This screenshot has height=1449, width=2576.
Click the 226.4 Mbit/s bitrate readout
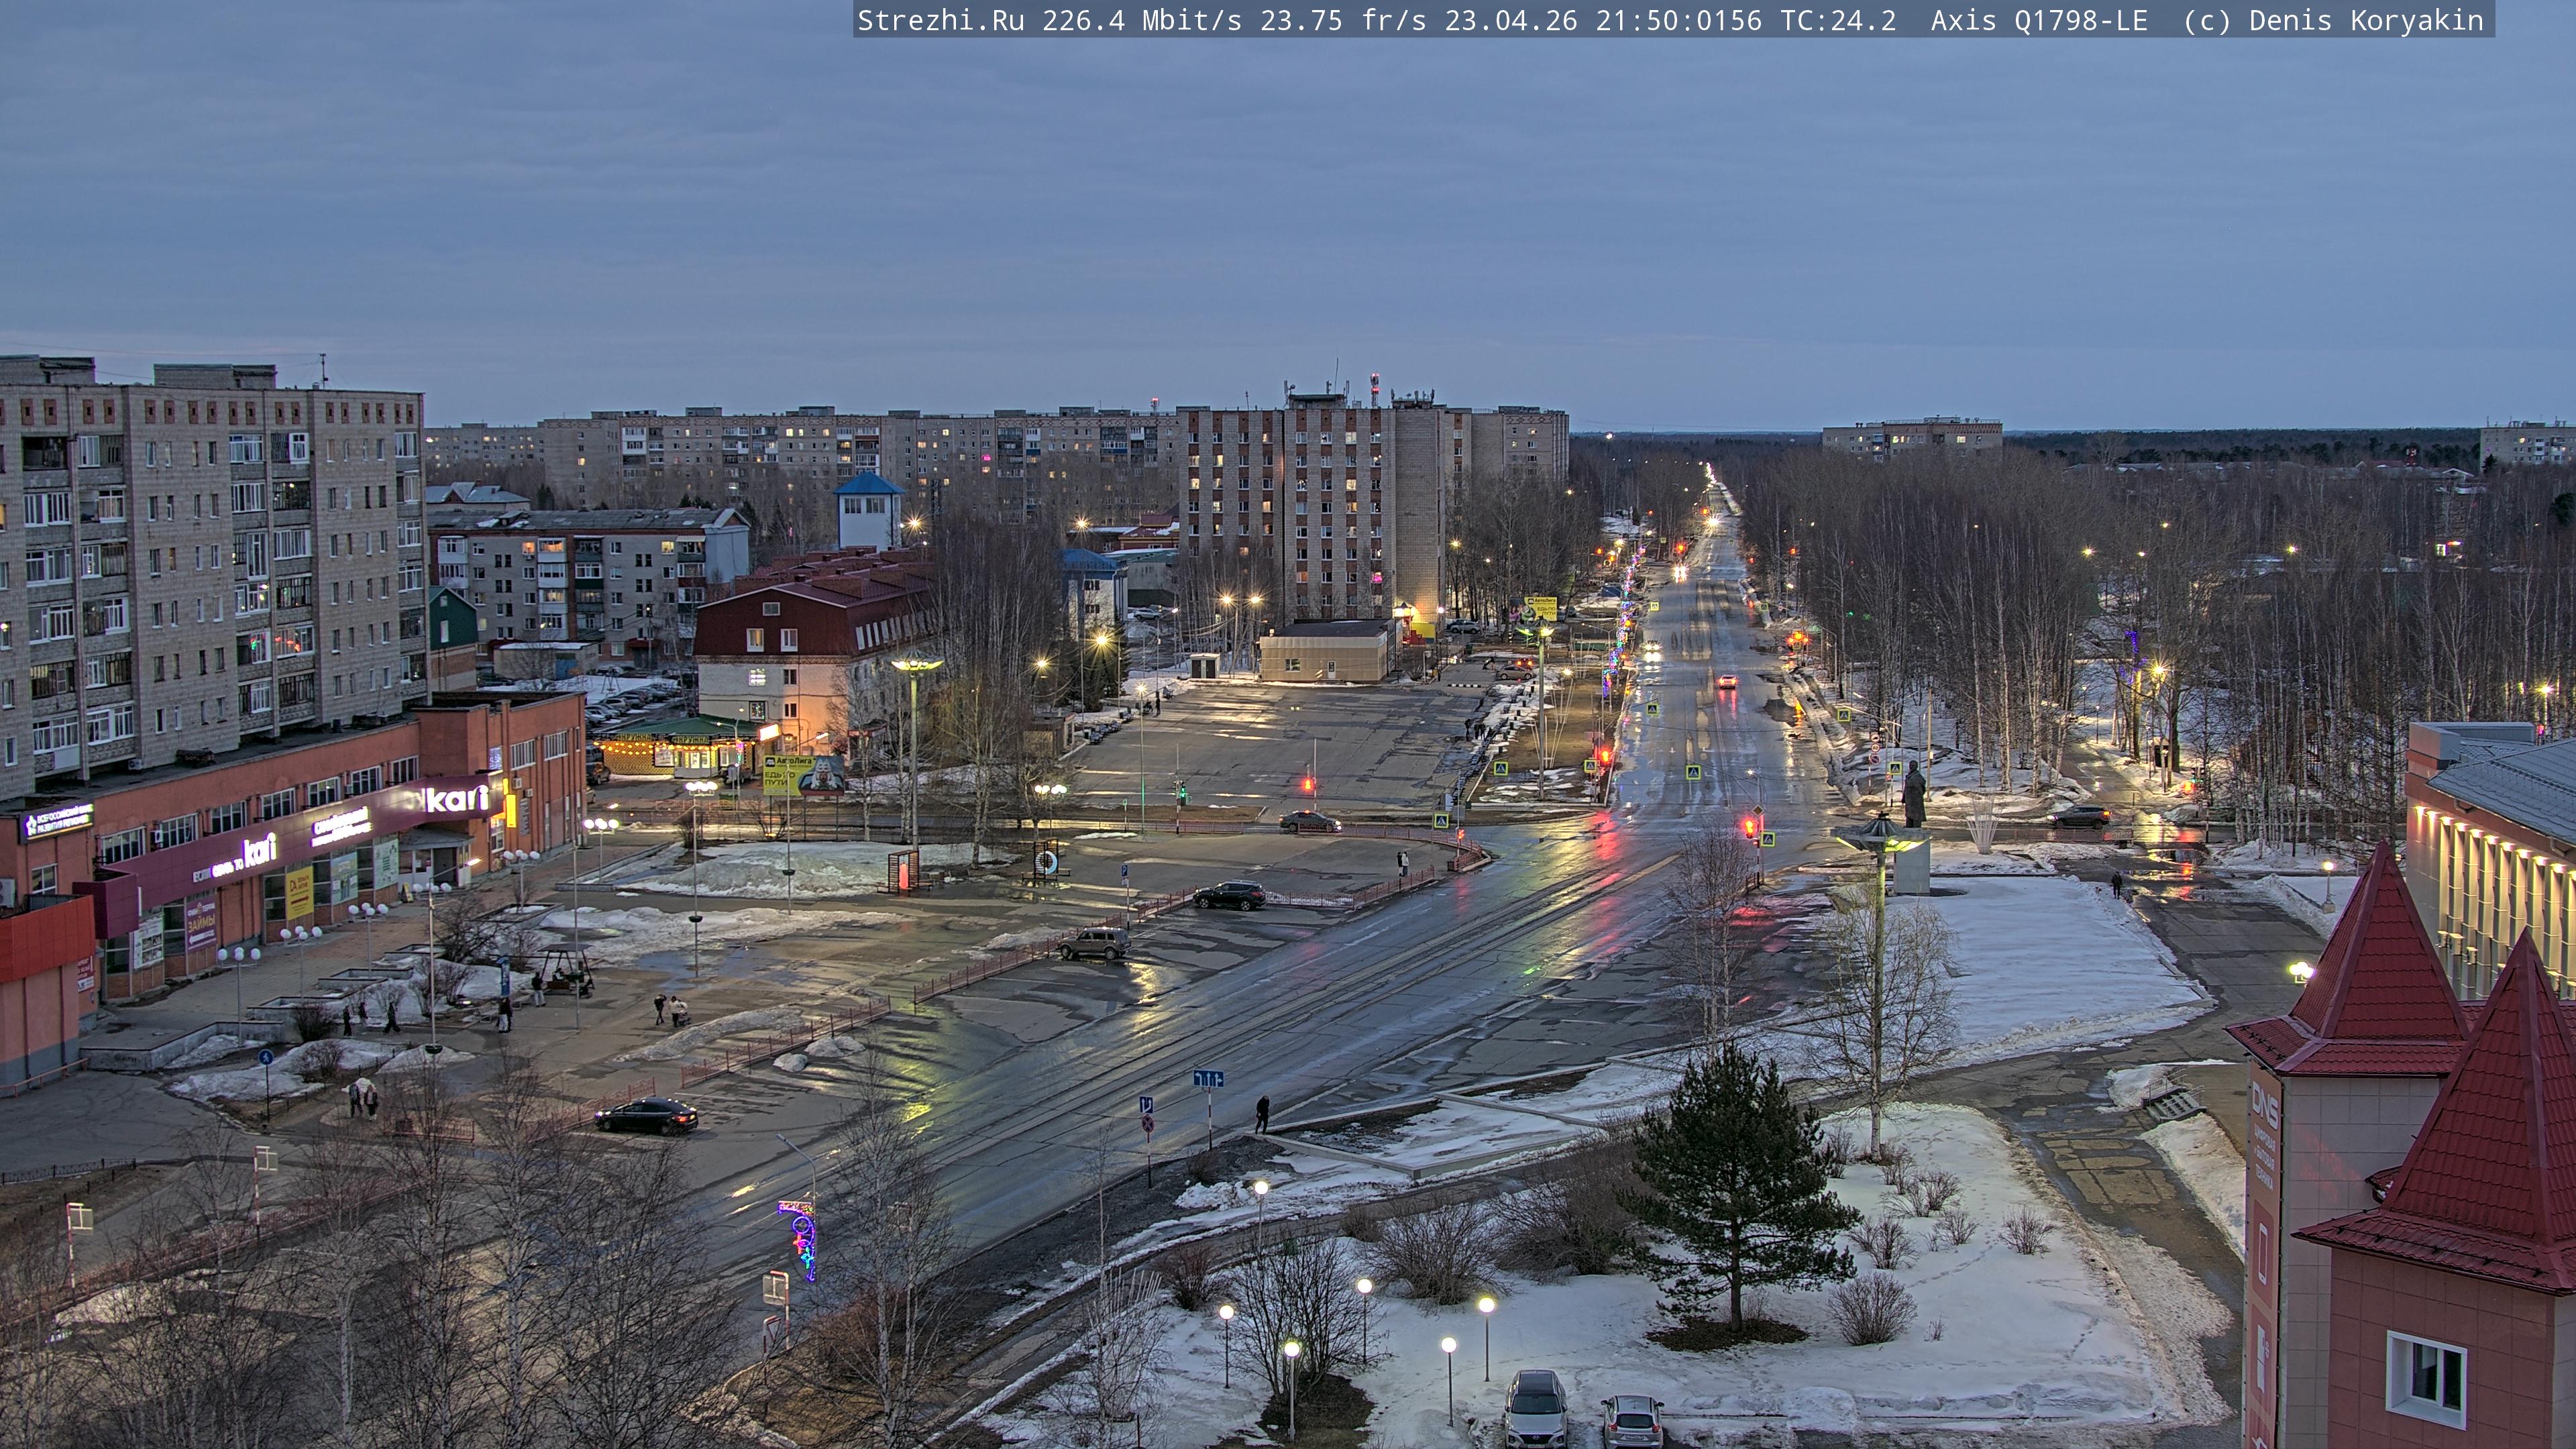point(1142,21)
